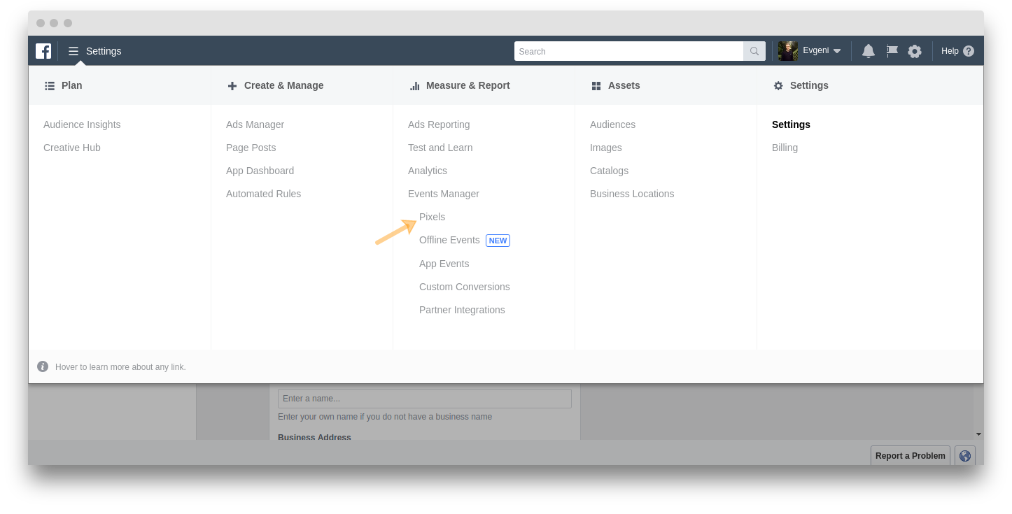Click the Help question mark icon

(x=969, y=51)
